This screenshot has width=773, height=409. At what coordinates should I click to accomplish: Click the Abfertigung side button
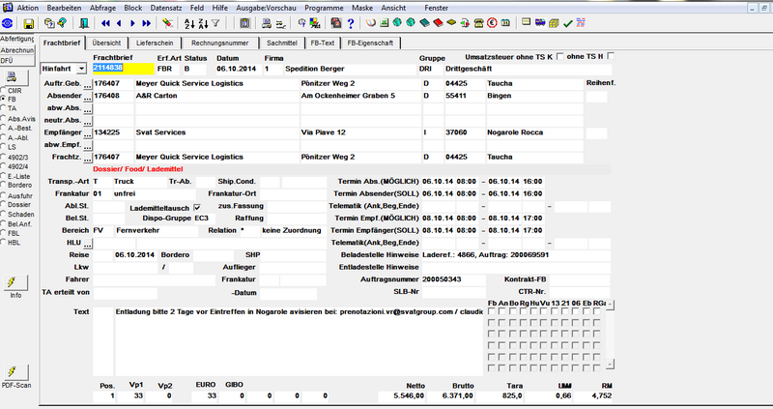tap(17, 39)
